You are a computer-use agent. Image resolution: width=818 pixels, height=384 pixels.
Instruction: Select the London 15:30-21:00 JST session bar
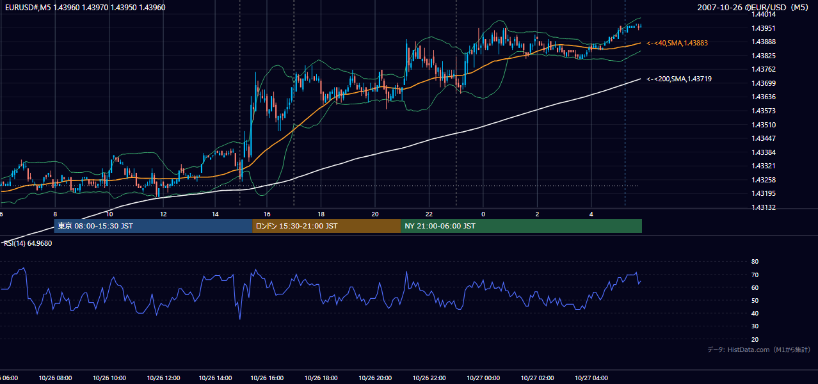coord(326,226)
